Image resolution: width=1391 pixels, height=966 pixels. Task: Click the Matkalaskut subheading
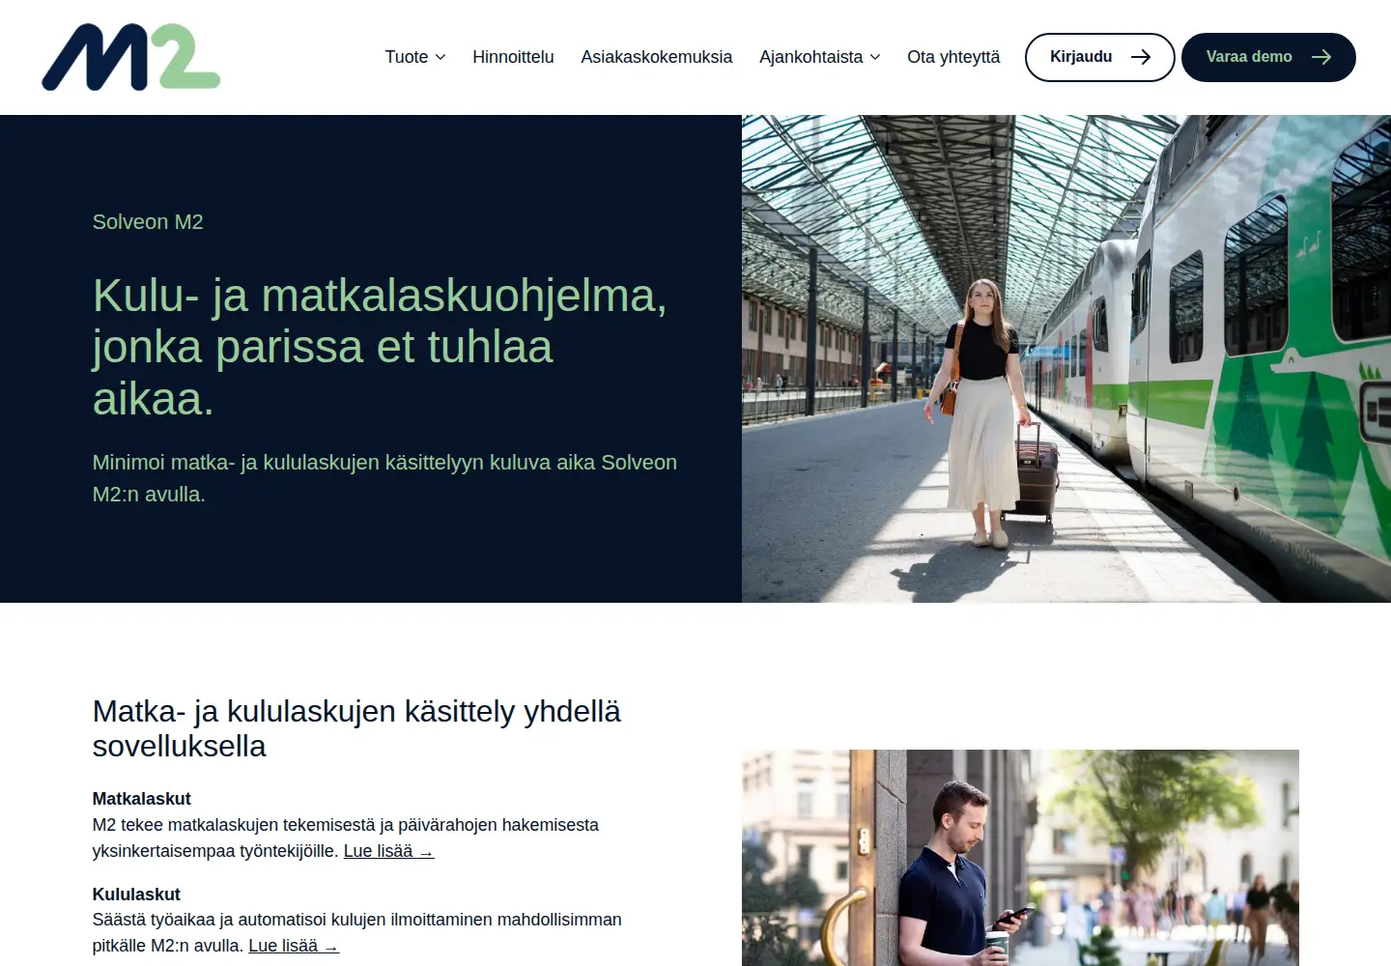coord(141,799)
